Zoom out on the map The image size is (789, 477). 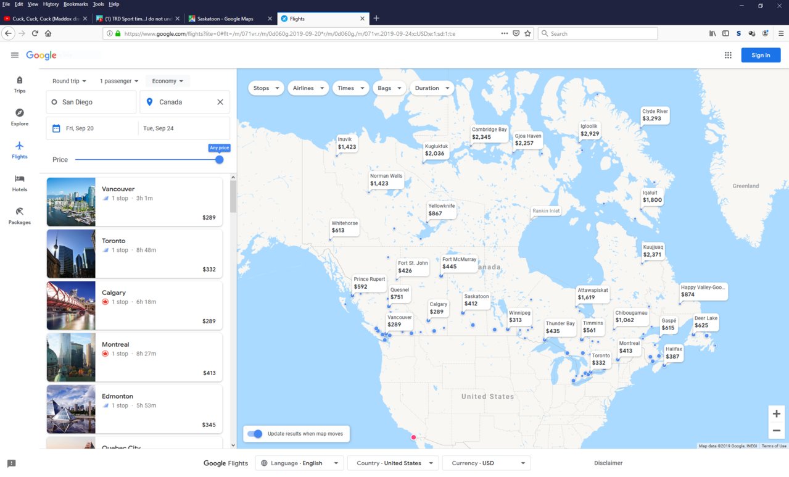click(777, 431)
